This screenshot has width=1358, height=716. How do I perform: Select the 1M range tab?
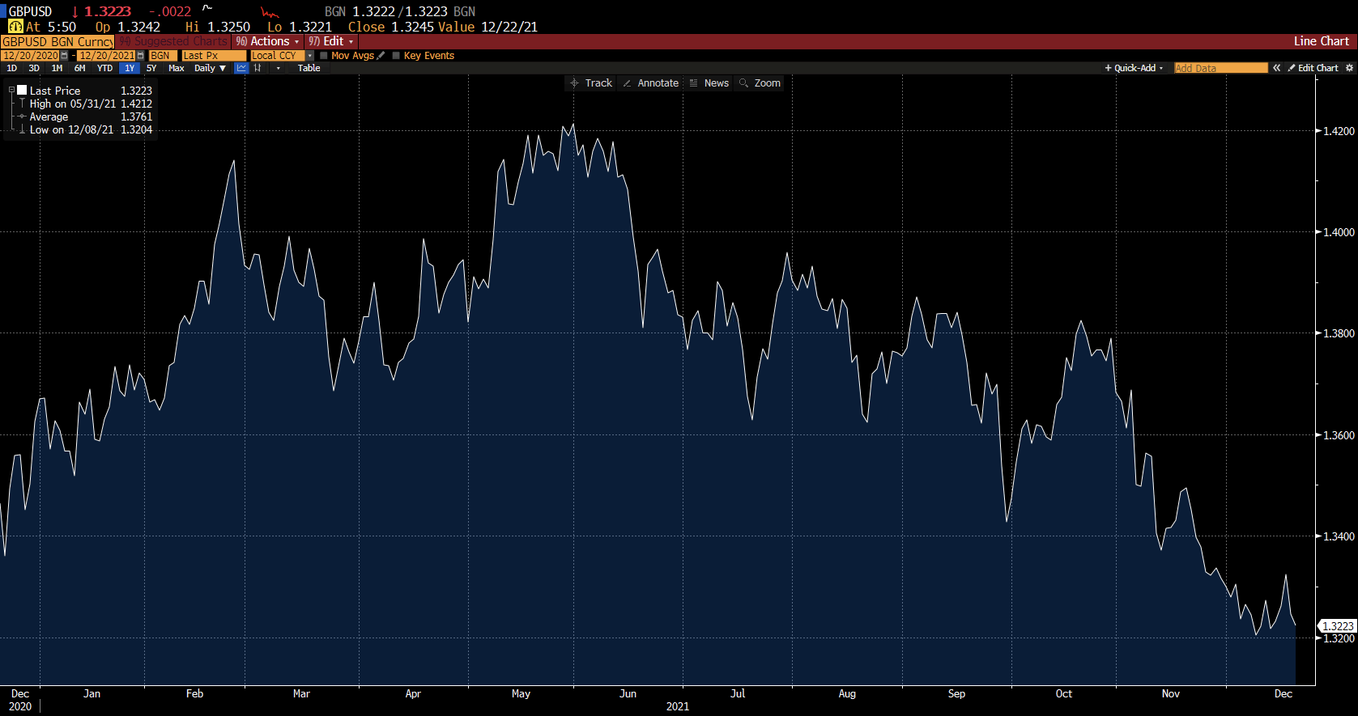tap(57, 68)
